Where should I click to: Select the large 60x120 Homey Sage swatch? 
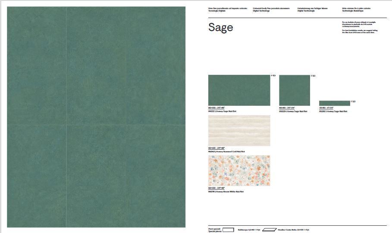point(239,90)
